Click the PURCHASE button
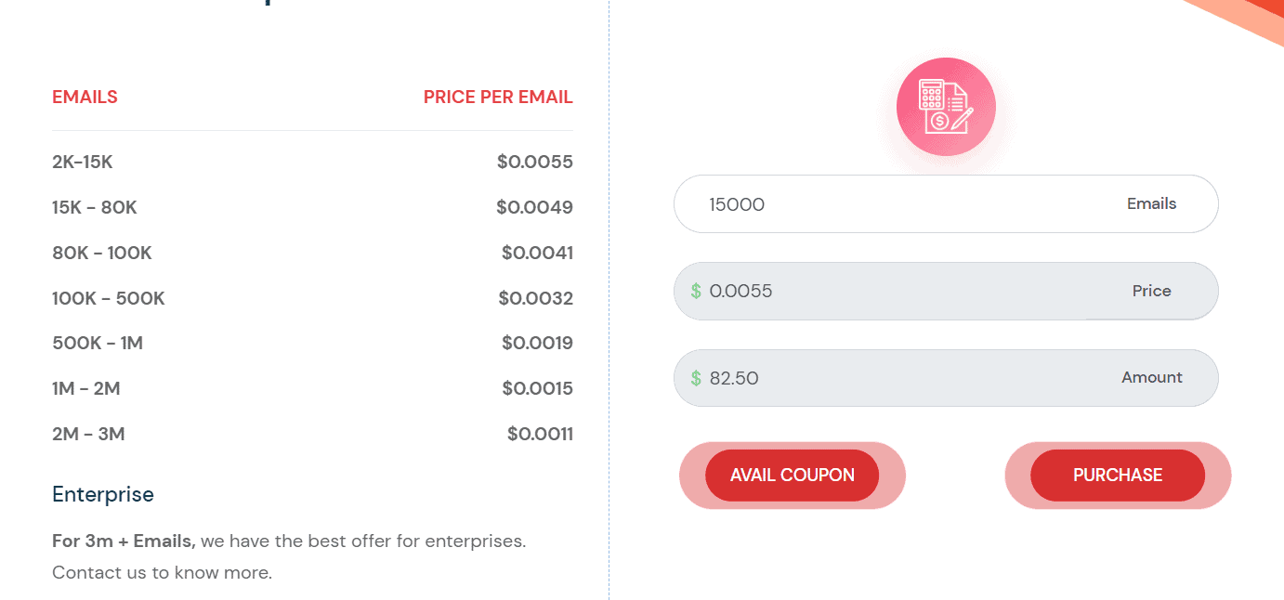This screenshot has height=600, width=1284. tap(1116, 475)
